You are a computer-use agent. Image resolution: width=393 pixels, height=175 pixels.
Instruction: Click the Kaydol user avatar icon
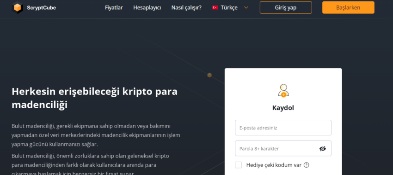click(283, 90)
